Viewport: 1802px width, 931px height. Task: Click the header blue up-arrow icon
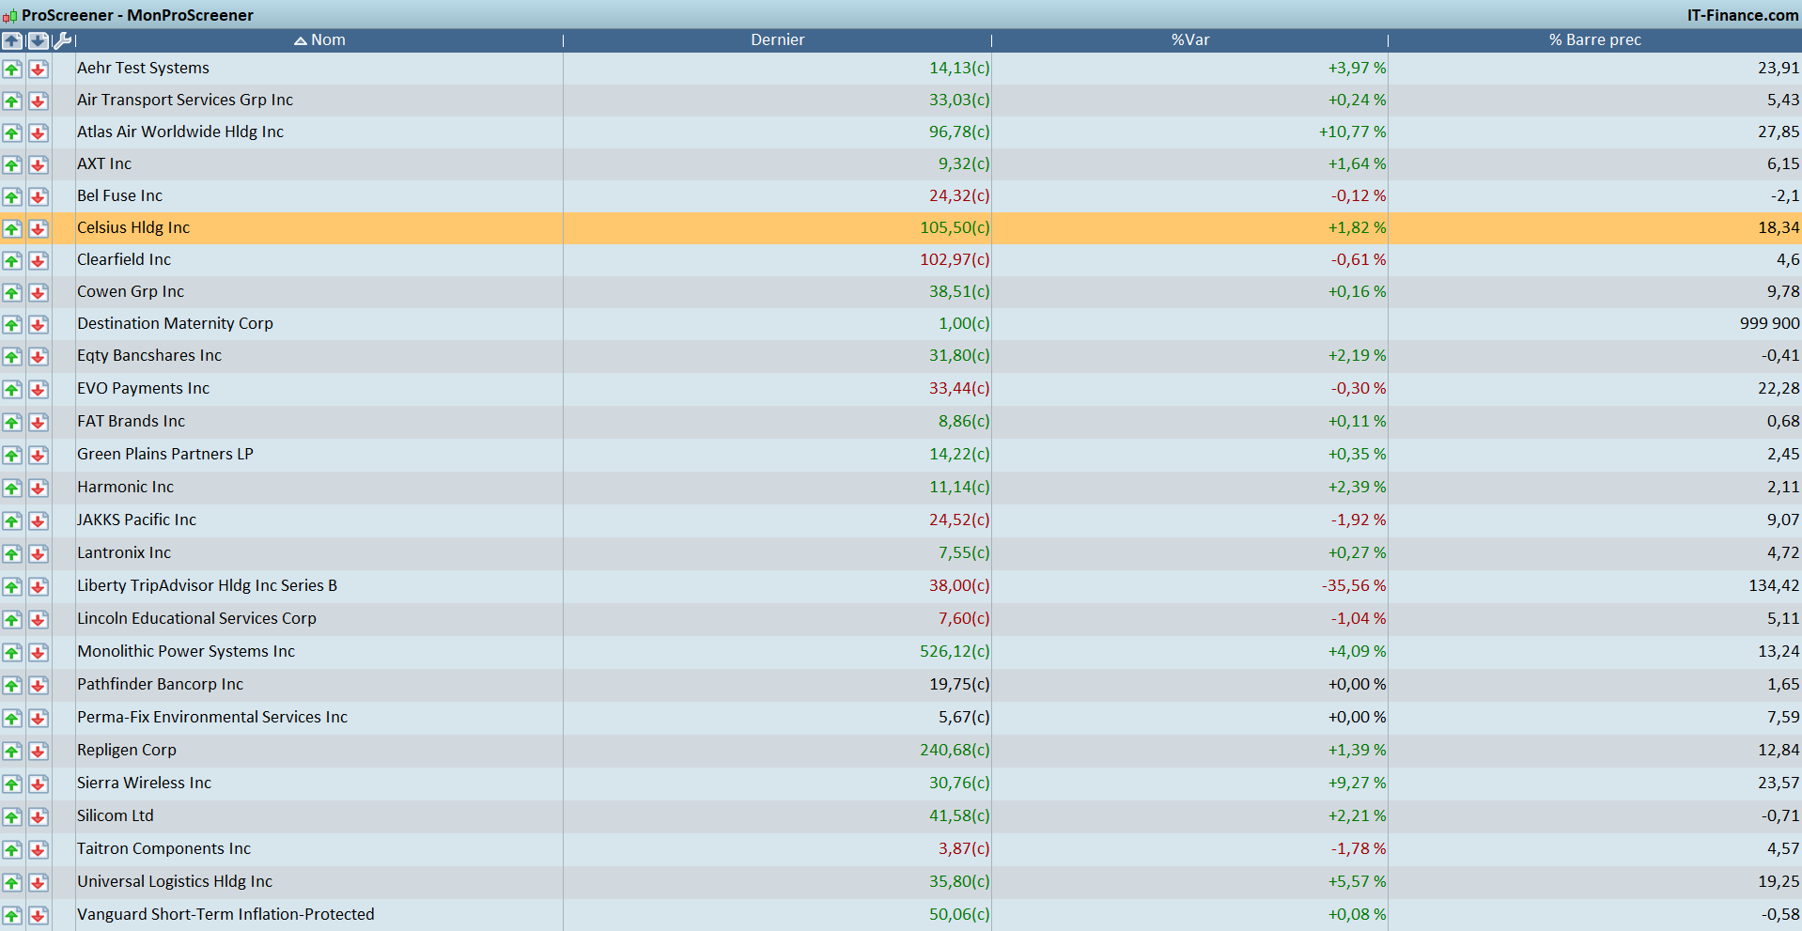pos(12,40)
